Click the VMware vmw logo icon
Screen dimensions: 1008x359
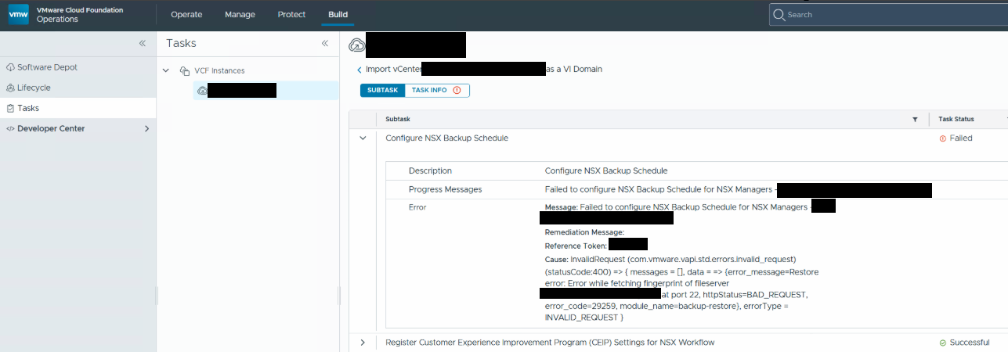pos(18,15)
